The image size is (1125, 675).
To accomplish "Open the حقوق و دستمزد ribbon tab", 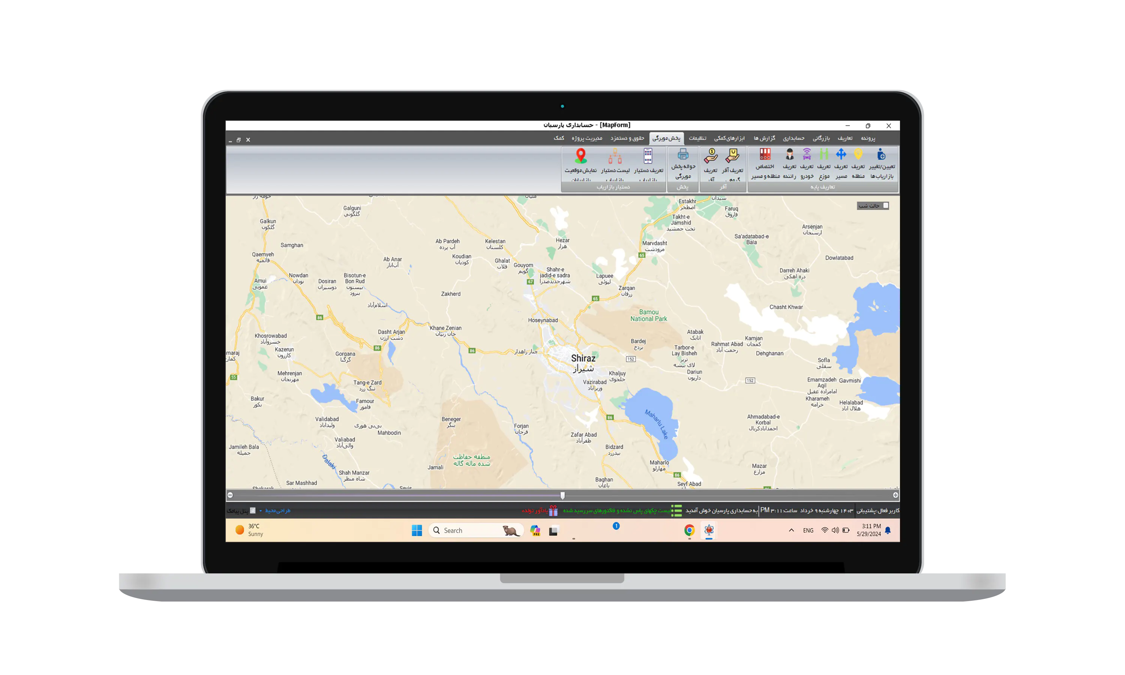I will [x=627, y=138].
